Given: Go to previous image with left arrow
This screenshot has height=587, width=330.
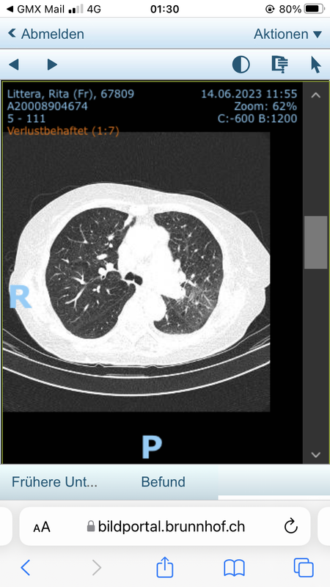Looking at the screenshot, I should tap(13, 65).
